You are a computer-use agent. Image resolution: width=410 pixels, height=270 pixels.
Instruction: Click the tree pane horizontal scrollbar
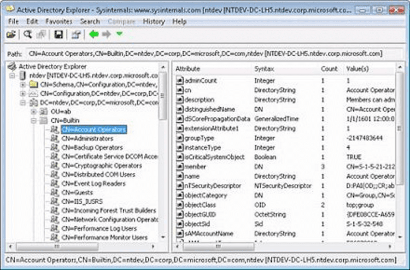[81, 246]
